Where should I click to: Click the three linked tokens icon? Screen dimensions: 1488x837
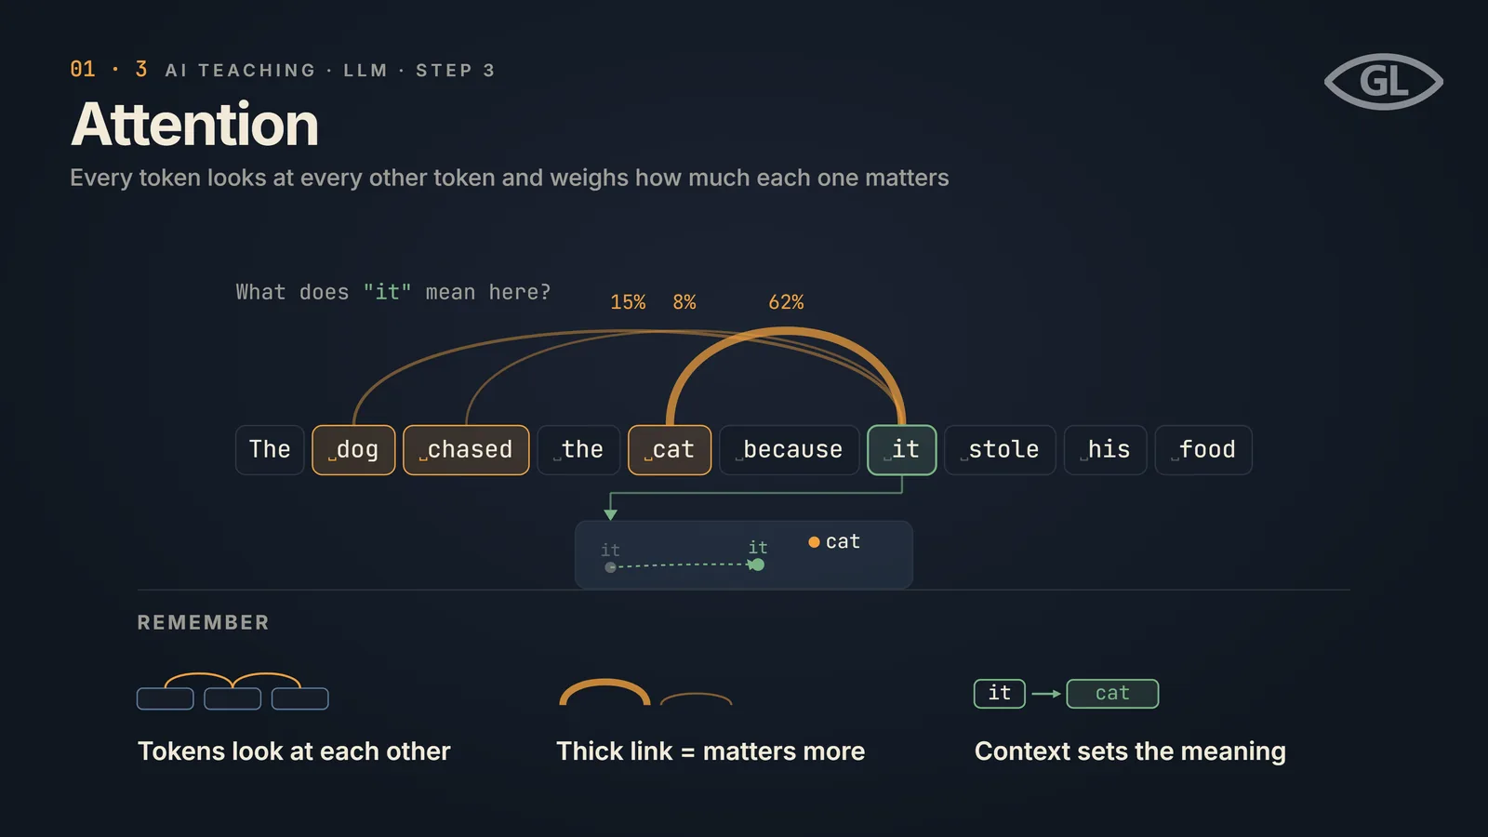point(232,691)
